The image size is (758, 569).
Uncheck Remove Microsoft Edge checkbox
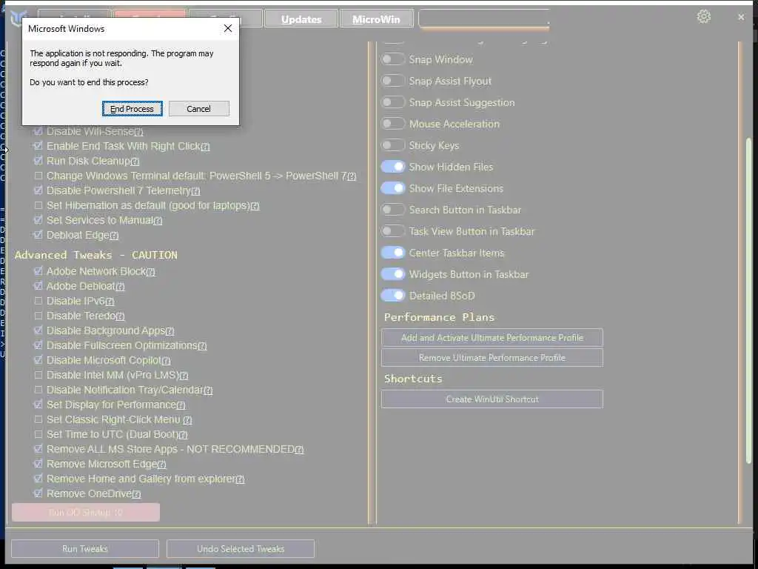tap(38, 464)
